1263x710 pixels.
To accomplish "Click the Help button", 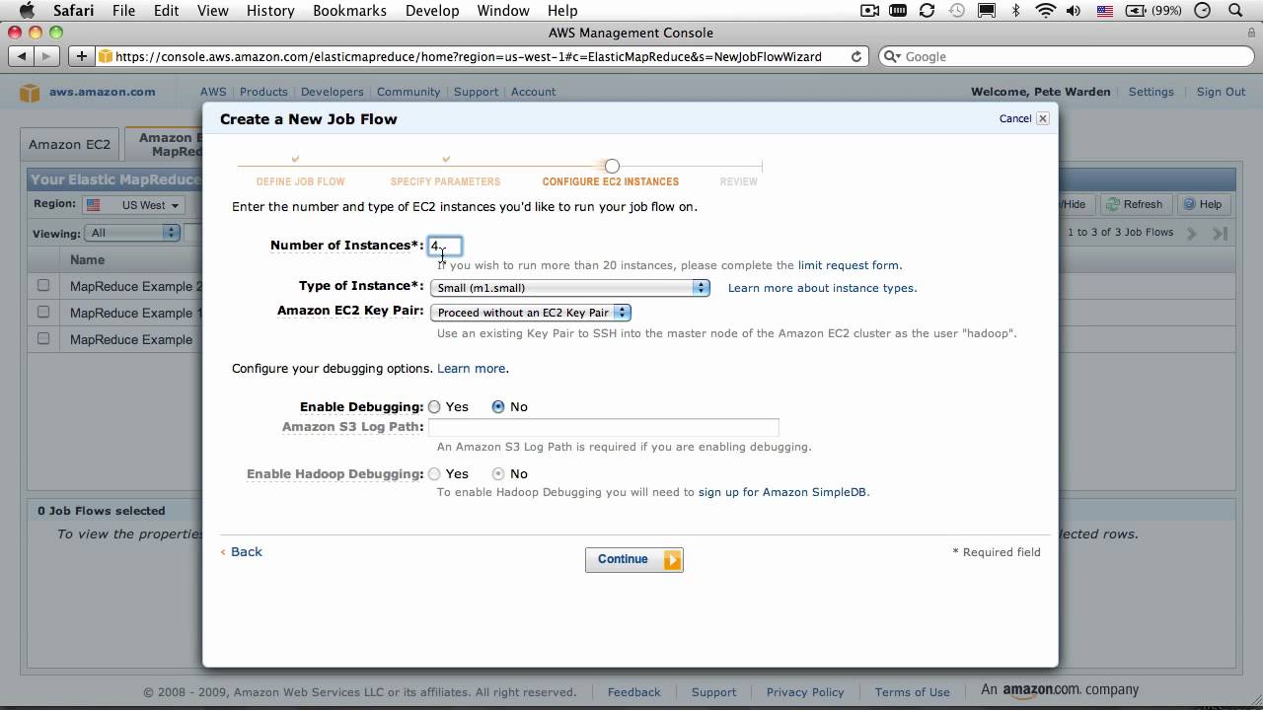I will pyautogui.click(x=1202, y=204).
